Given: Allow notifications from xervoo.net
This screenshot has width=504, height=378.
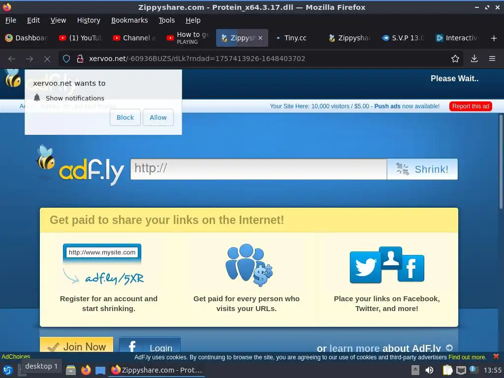Looking at the screenshot, I should 158,117.
